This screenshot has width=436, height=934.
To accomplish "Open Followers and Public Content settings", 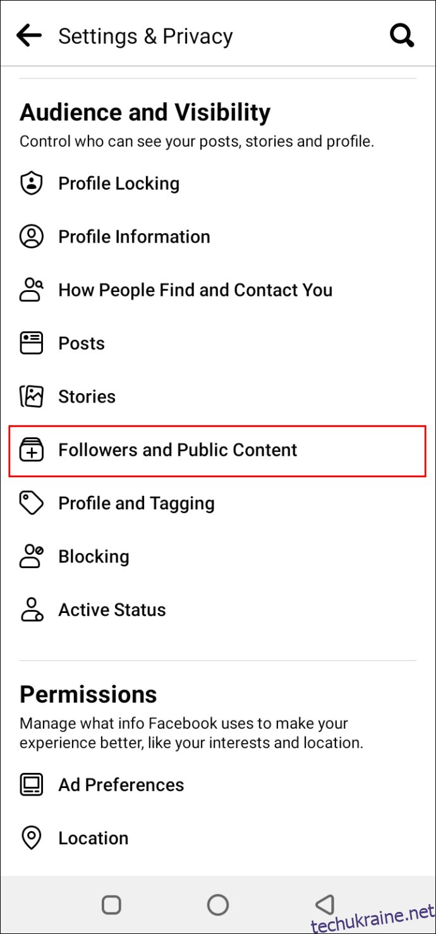I will point(217,451).
